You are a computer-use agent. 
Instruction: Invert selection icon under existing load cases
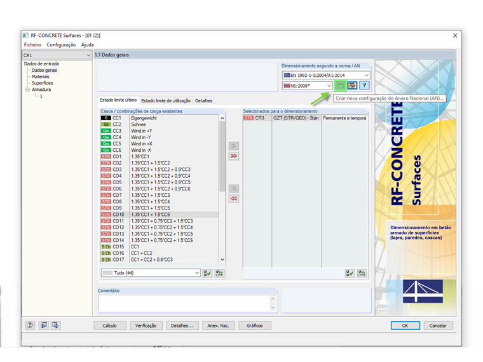(x=219, y=273)
